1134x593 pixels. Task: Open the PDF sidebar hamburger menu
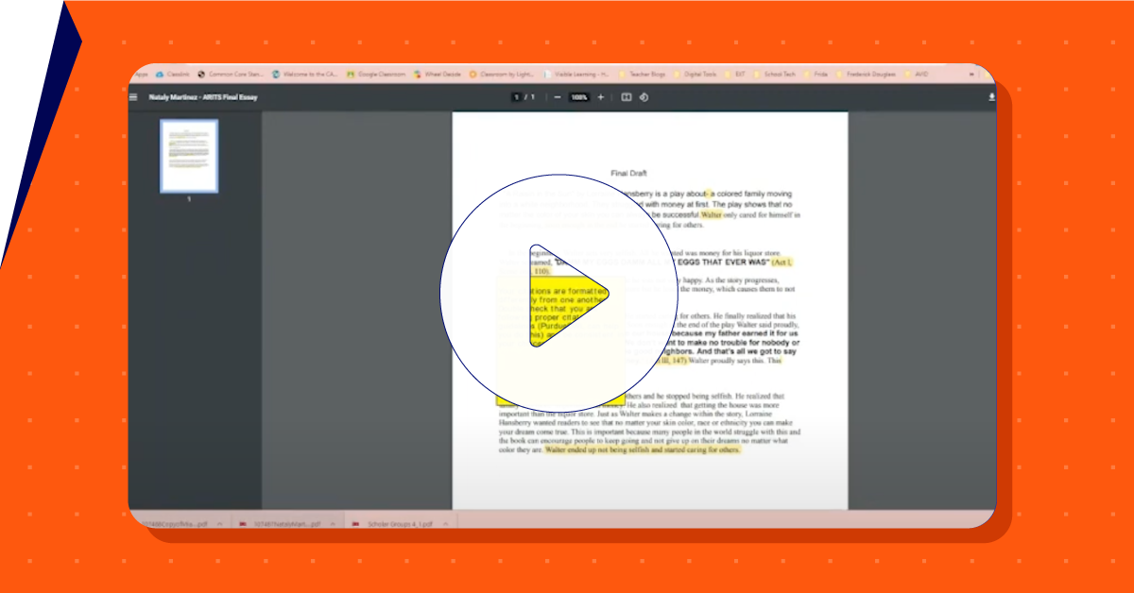click(134, 97)
